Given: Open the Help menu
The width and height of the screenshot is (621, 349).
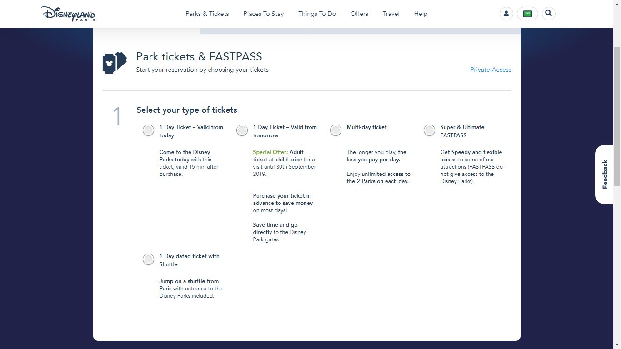Looking at the screenshot, I should click(x=421, y=14).
